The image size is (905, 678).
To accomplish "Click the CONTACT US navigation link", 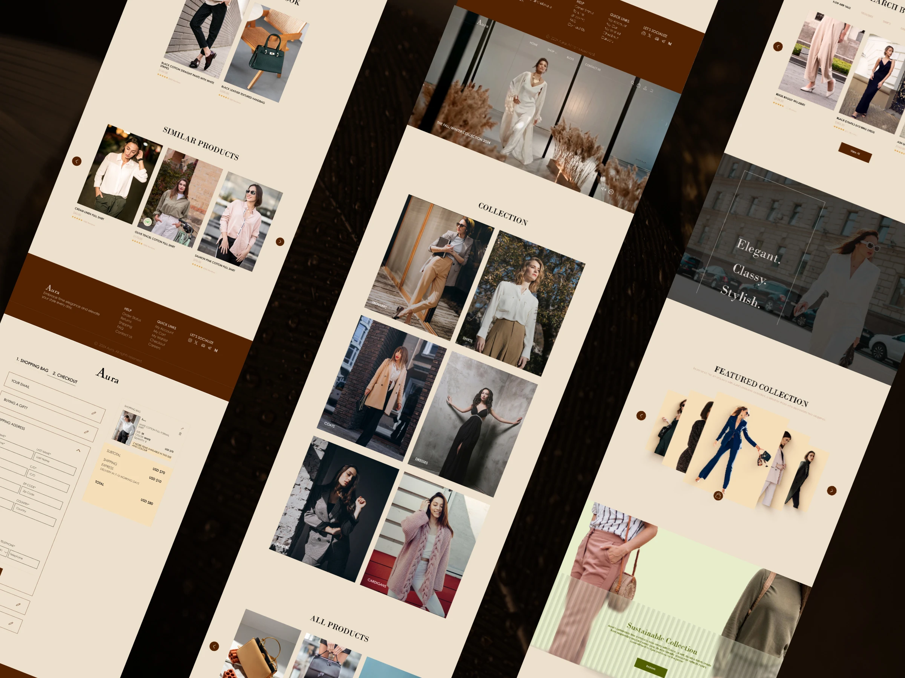I will coord(592,67).
